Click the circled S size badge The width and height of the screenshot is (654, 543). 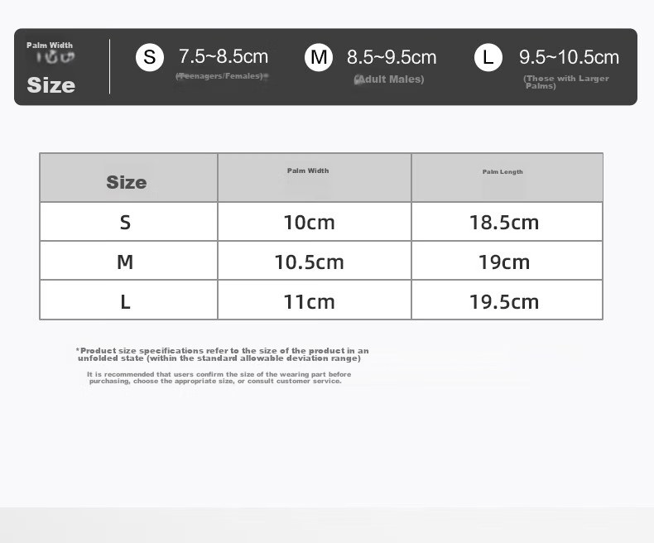(x=150, y=57)
